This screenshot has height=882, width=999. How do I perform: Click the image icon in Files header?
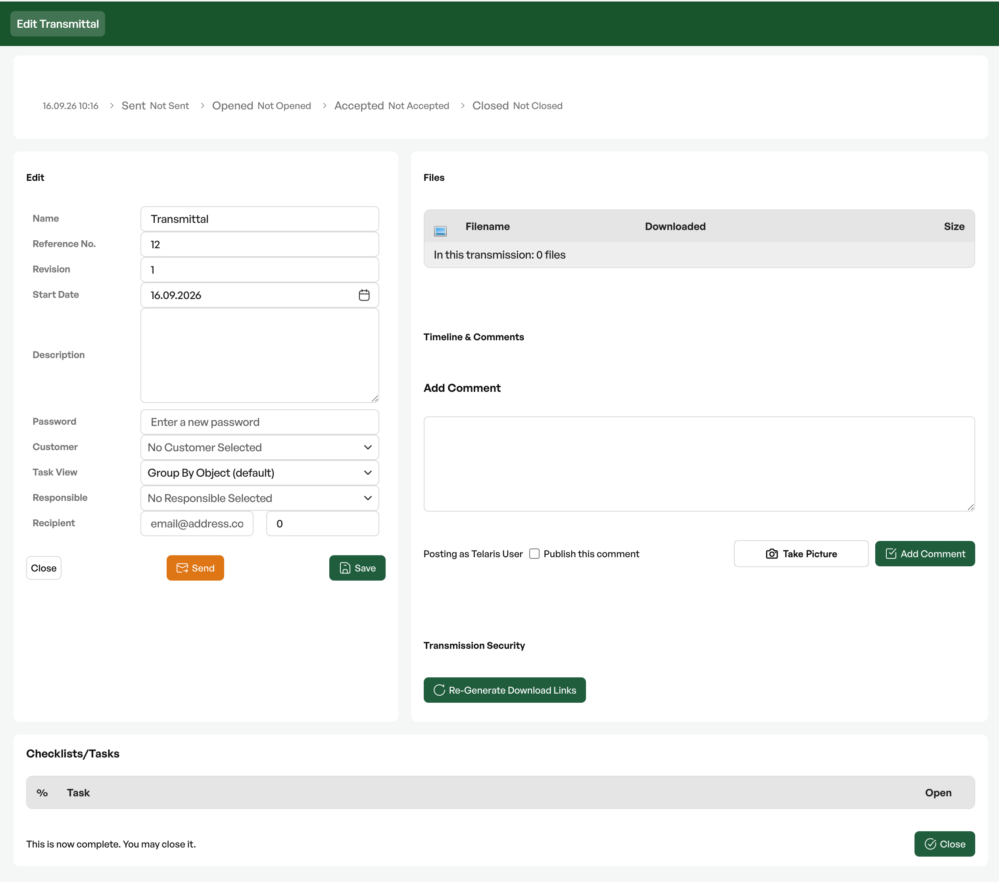pos(440,231)
